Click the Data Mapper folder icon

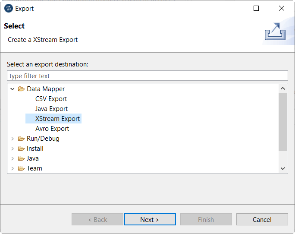21,89
